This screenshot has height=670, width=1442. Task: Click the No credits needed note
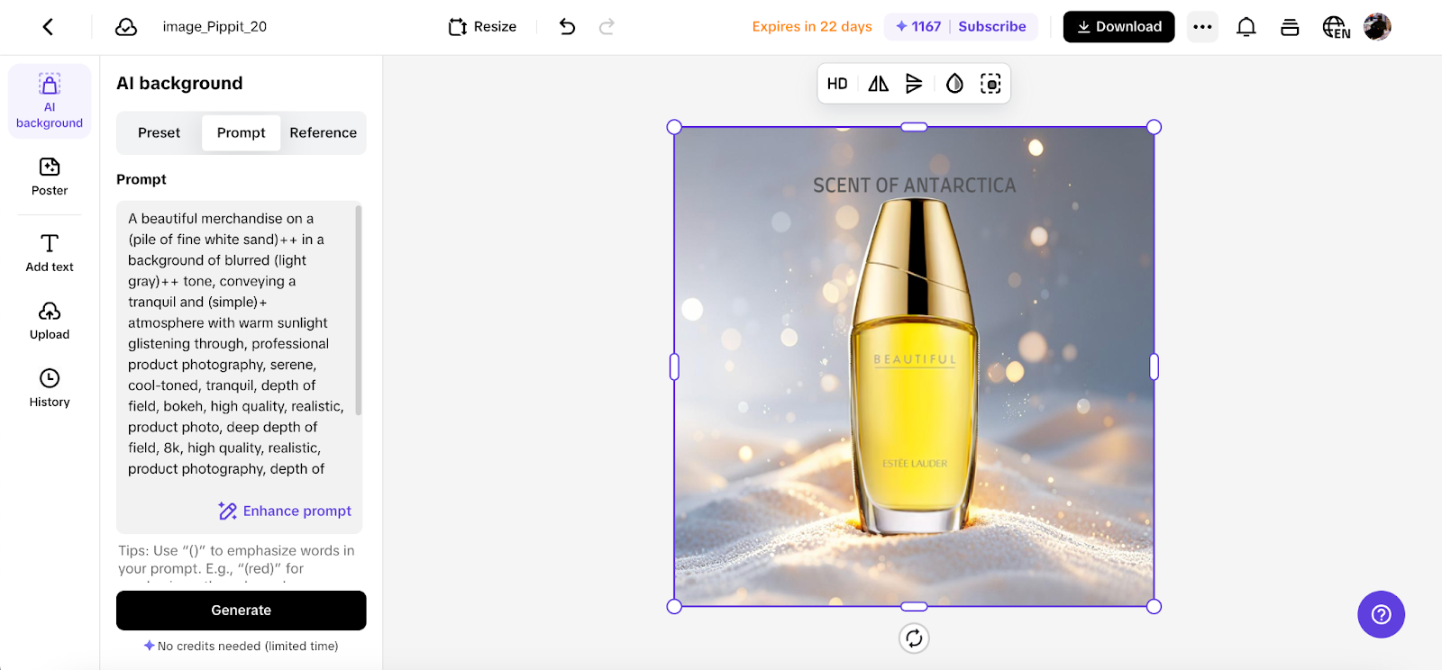click(x=241, y=646)
